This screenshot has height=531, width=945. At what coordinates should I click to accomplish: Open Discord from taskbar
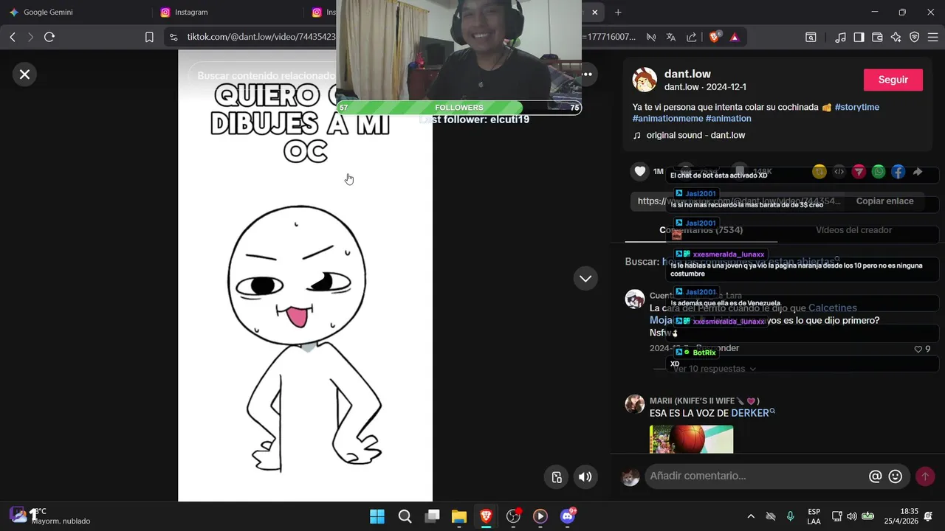coord(568,516)
